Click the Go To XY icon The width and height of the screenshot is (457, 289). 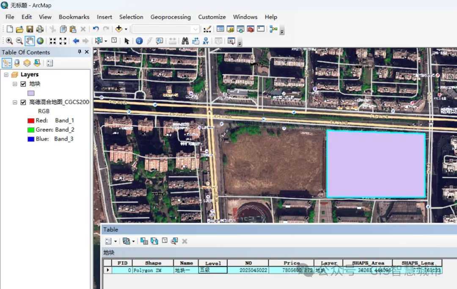(206, 41)
